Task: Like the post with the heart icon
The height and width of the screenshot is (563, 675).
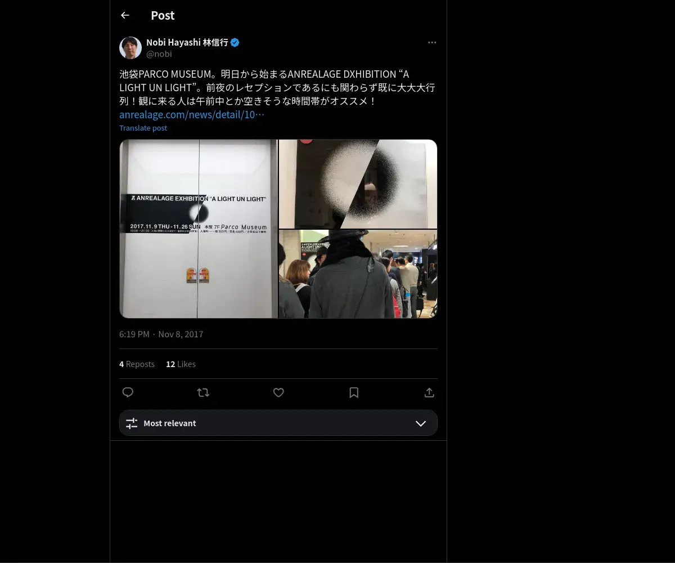Action: [278, 392]
